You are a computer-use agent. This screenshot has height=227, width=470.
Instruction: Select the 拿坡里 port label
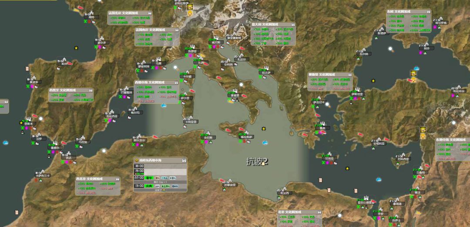click(x=235, y=96)
